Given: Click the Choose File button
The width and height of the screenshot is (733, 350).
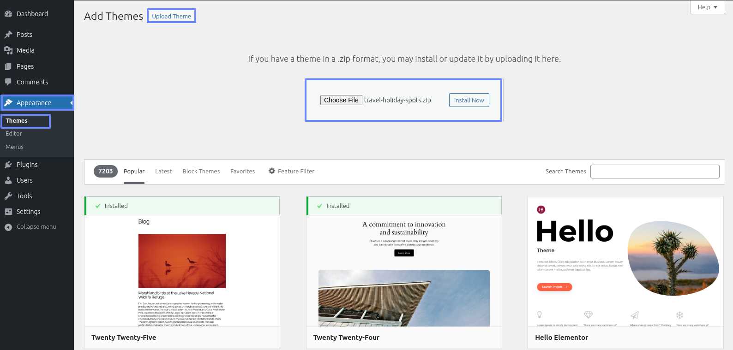Looking at the screenshot, I should (x=341, y=100).
